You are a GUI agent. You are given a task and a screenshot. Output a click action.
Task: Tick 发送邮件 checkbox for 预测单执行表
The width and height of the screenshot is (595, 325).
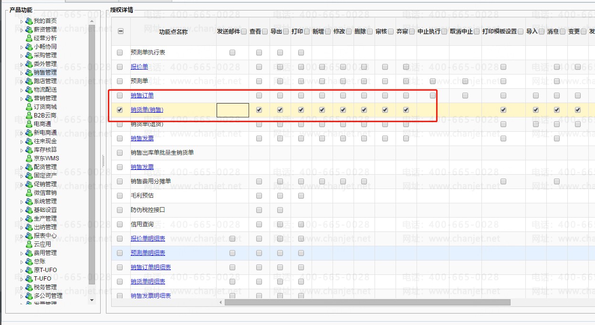tap(232, 52)
